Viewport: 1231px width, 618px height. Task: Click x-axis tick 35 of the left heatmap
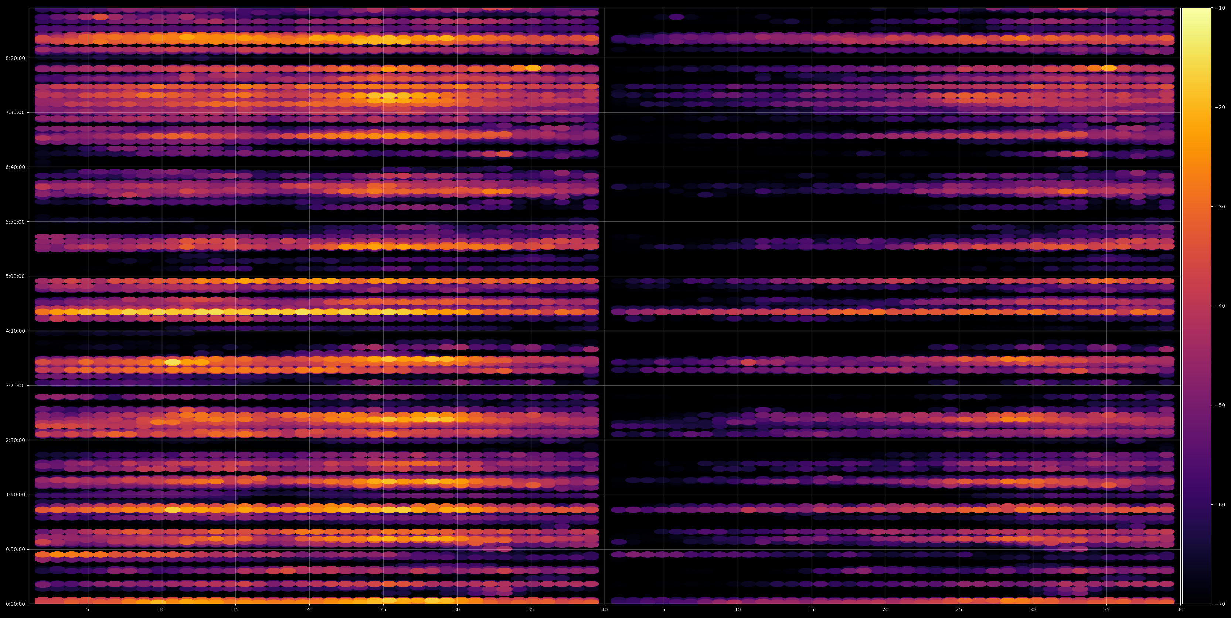531,609
